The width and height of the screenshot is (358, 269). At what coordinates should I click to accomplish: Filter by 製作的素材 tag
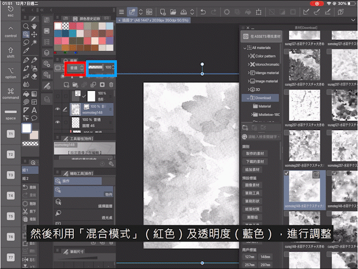click(255, 154)
